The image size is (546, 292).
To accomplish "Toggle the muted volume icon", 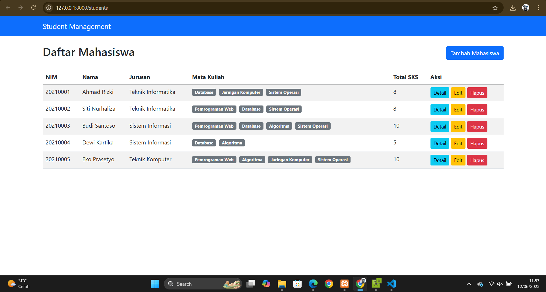I will (500, 284).
